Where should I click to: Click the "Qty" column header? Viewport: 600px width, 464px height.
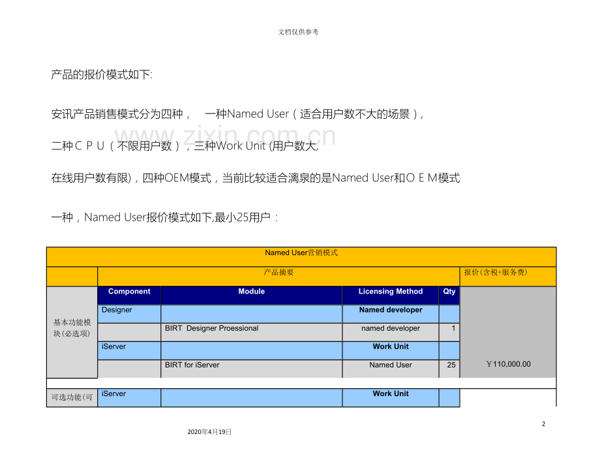point(449,292)
